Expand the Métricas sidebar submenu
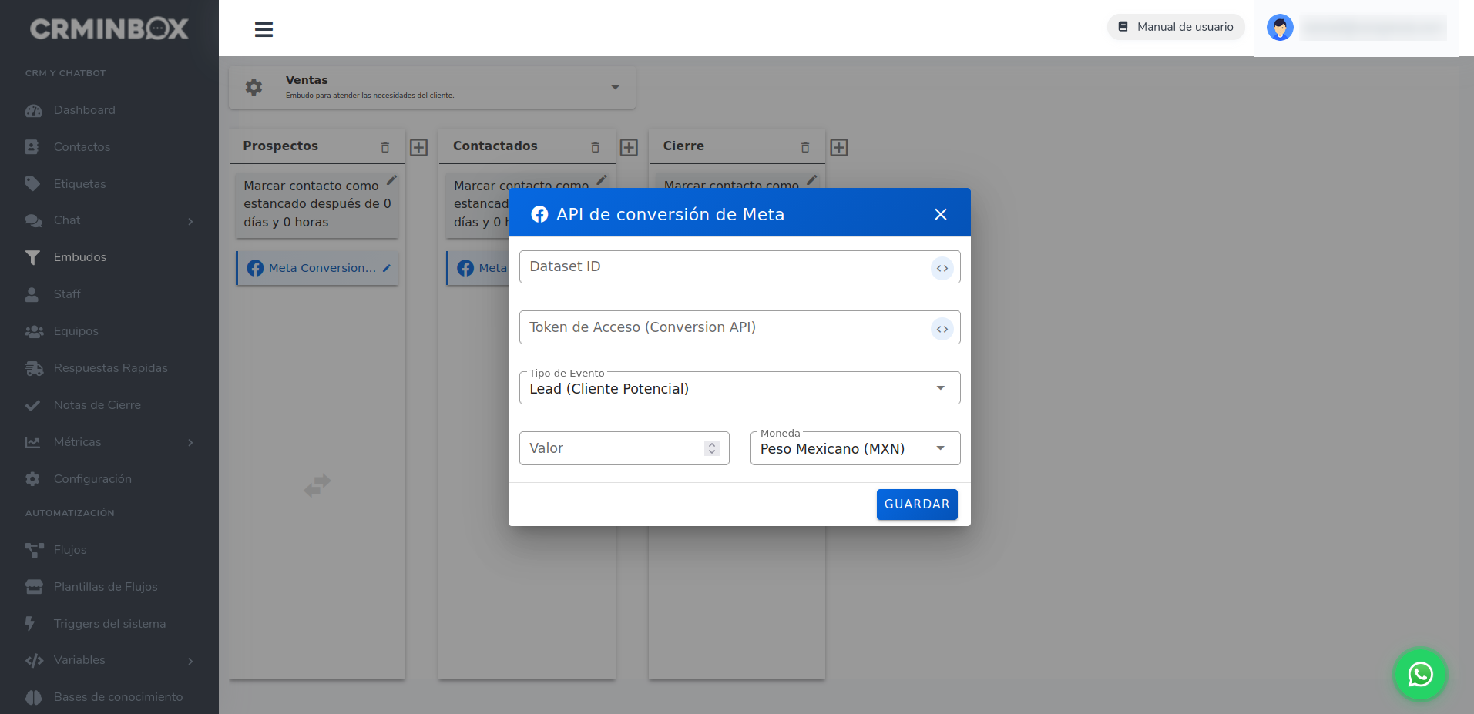 (190, 442)
